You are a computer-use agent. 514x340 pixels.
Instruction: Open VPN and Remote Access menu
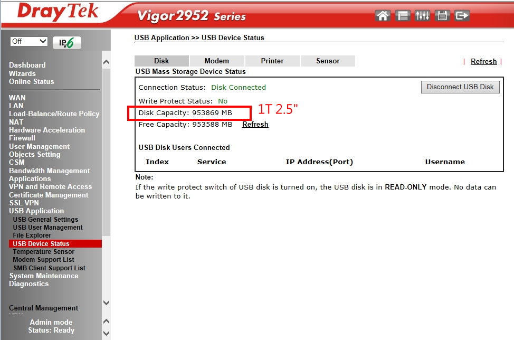(x=51, y=186)
